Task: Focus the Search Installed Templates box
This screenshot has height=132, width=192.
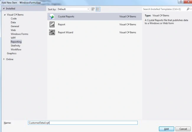Action: pos(164,9)
